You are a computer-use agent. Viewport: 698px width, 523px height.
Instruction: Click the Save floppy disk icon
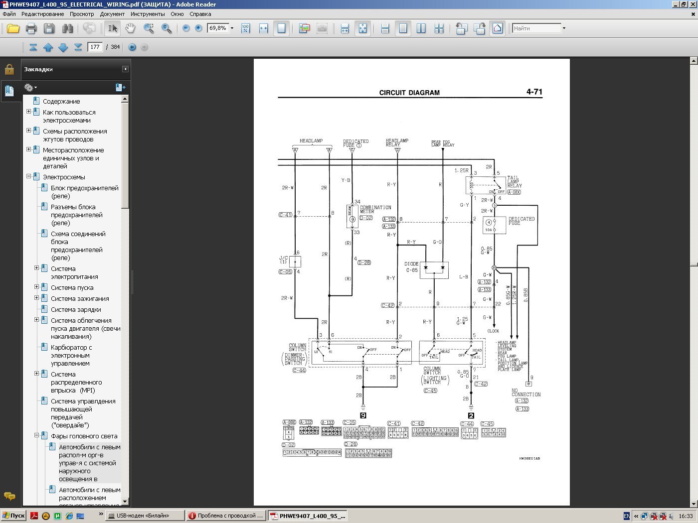click(x=49, y=28)
